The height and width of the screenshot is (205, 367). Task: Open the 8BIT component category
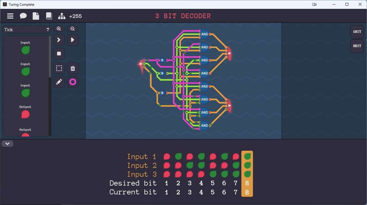[357, 46]
